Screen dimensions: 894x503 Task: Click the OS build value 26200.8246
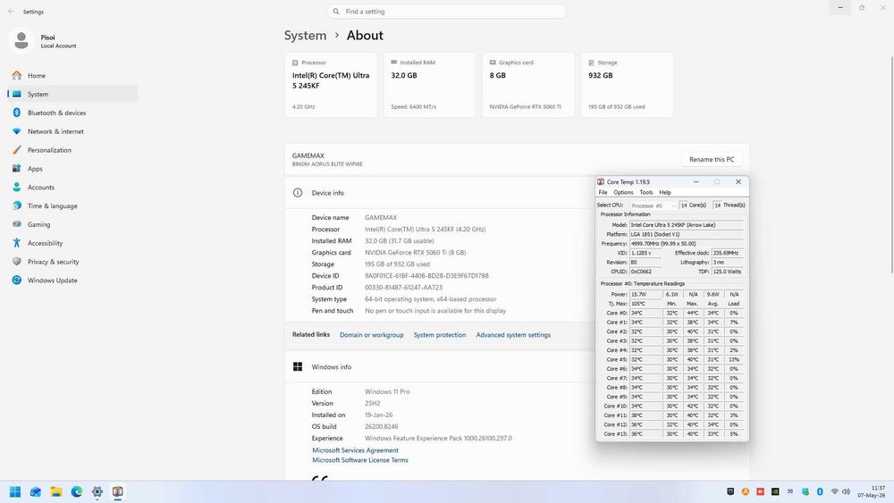pos(382,427)
